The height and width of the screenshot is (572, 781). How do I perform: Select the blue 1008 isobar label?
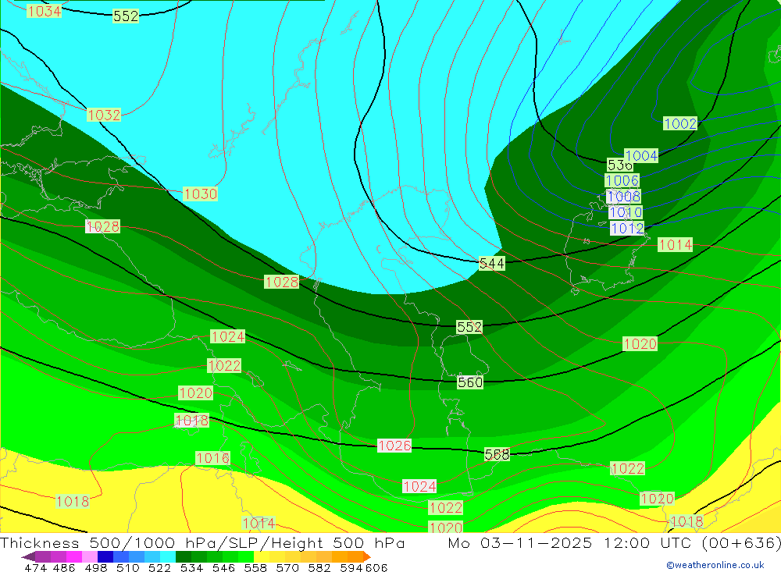(x=623, y=196)
